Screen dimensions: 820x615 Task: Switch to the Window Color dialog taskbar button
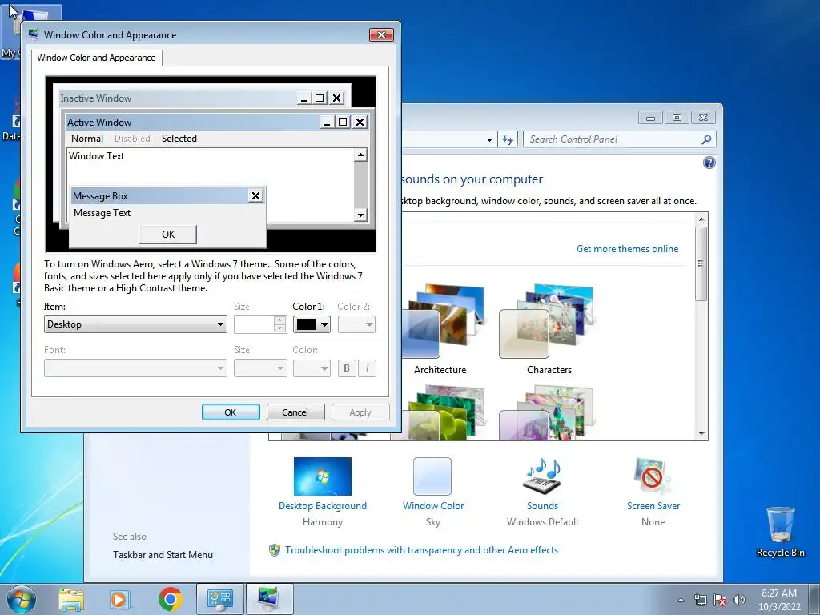269,599
